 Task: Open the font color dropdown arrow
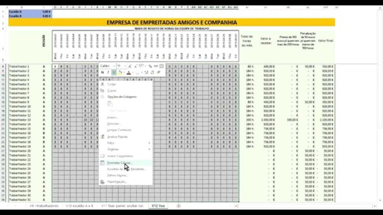(133, 72)
